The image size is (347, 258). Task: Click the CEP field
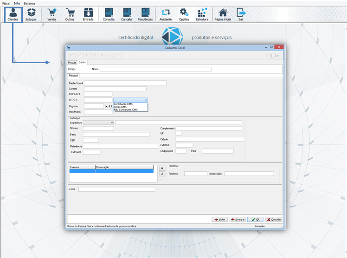tap(91, 140)
